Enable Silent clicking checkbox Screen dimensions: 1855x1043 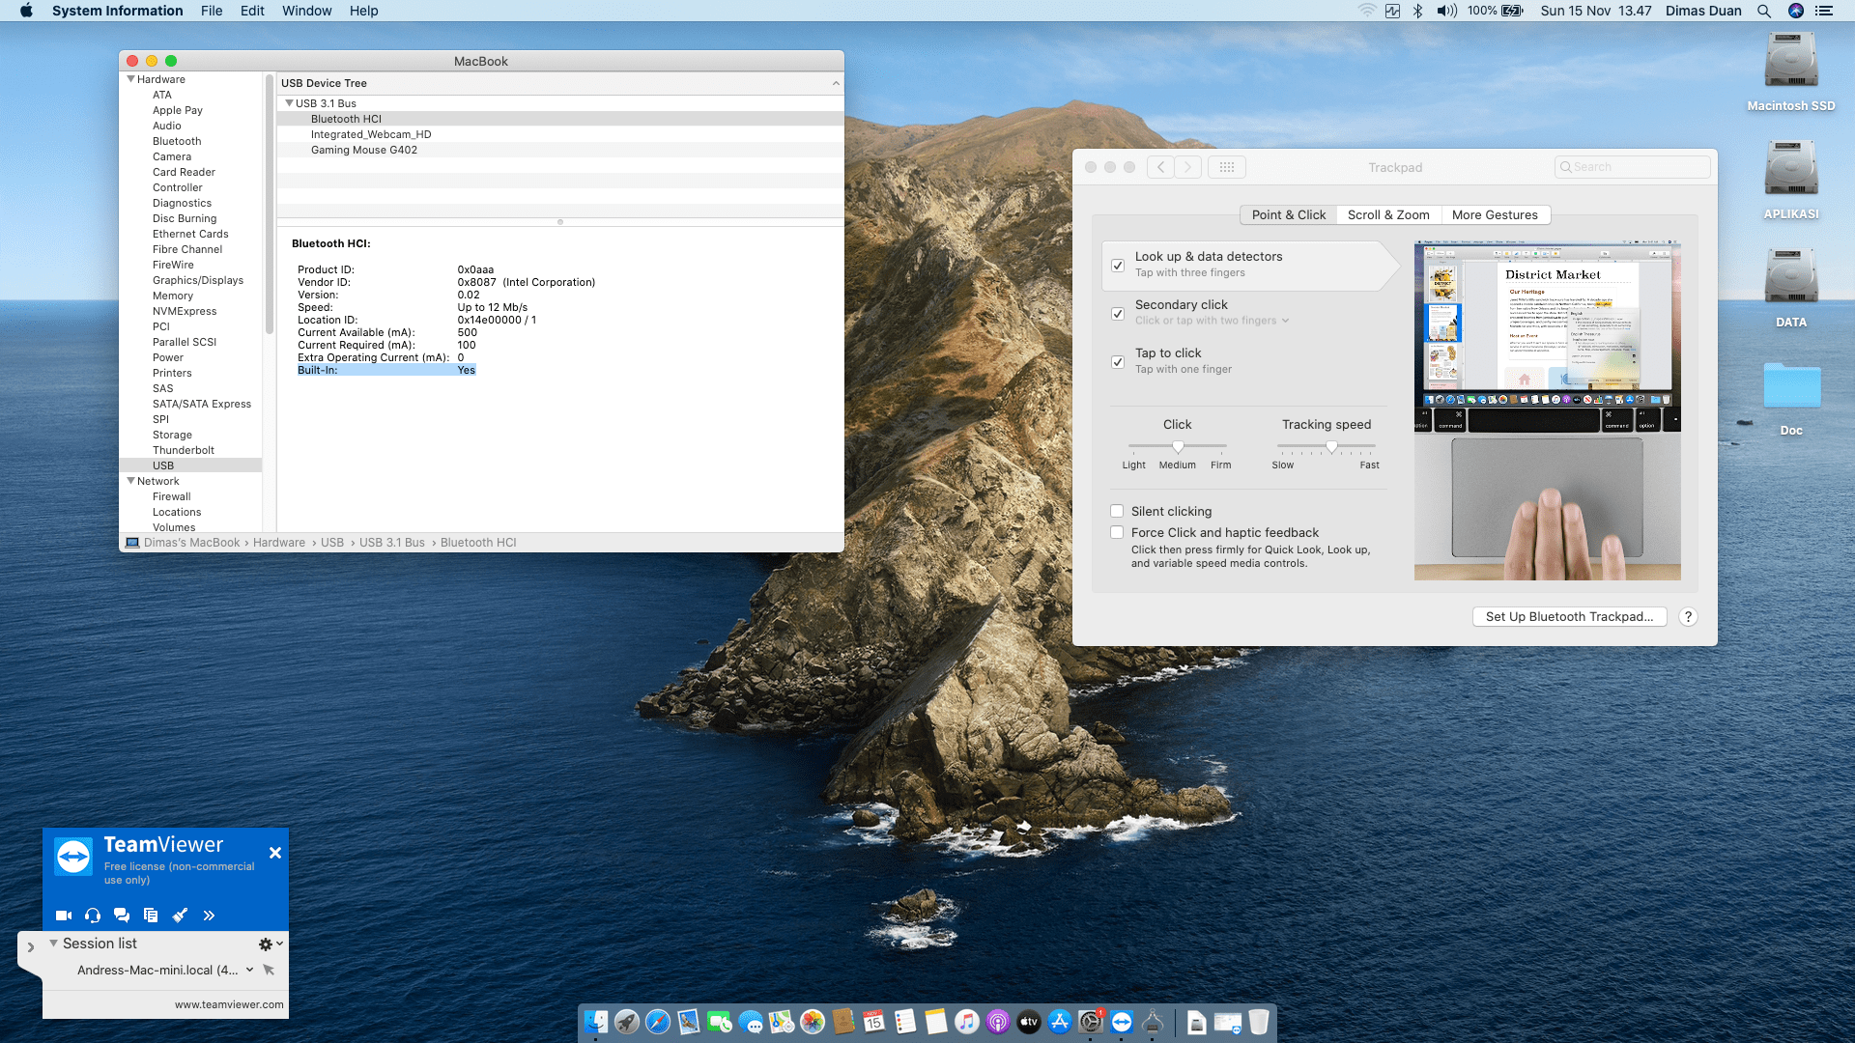point(1117,511)
